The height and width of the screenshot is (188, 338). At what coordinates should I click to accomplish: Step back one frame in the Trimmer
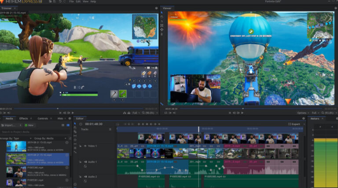[x=65, y=113]
